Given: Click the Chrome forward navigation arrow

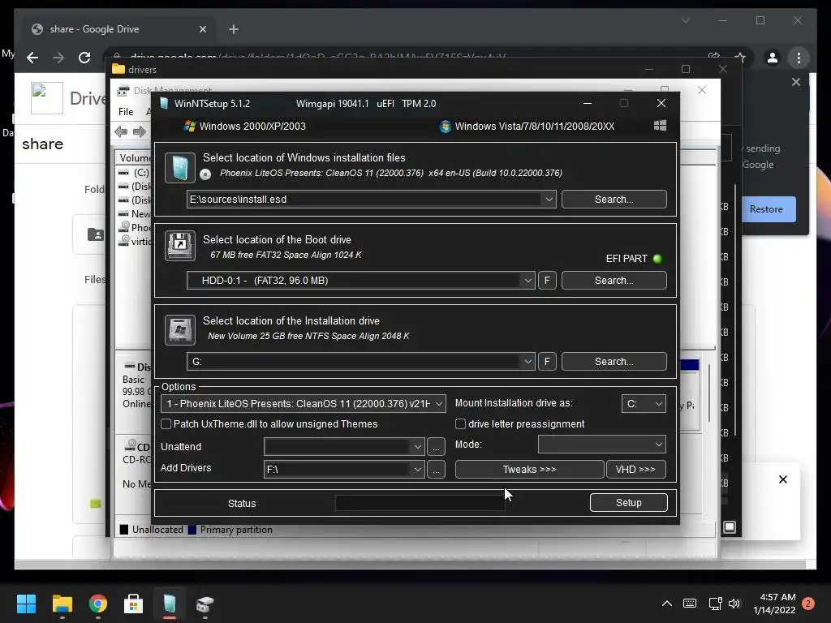Looking at the screenshot, I should [x=58, y=58].
